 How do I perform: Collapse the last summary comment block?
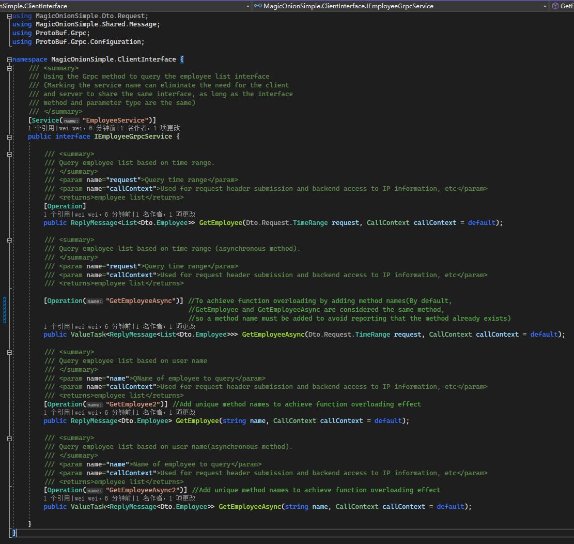(x=8, y=437)
